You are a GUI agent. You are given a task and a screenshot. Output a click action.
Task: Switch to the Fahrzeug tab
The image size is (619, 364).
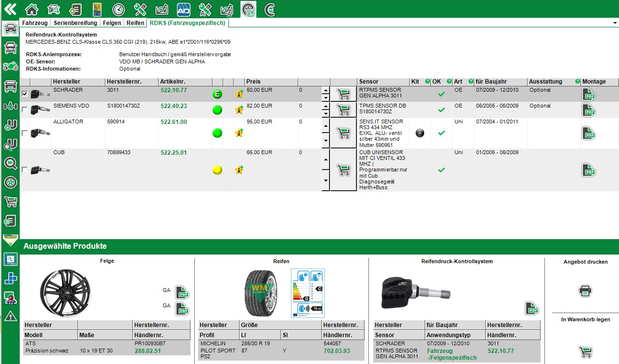pyautogui.click(x=36, y=23)
